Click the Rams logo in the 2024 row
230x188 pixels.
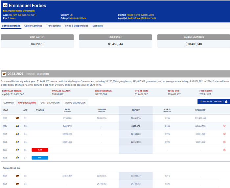[x=17, y=126]
